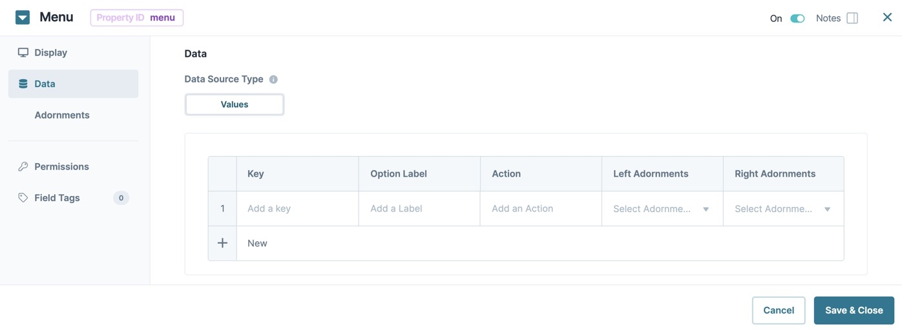Click the Menu component dropdown icon
This screenshot has width=902, height=334.
coord(23,17)
